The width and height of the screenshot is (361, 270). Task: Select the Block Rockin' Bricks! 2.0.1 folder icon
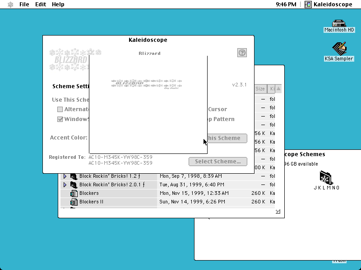[x=74, y=185]
